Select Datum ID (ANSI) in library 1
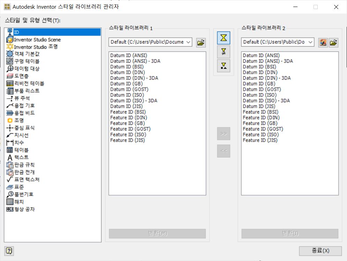This screenshot has width=347, height=261. (129, 55)
